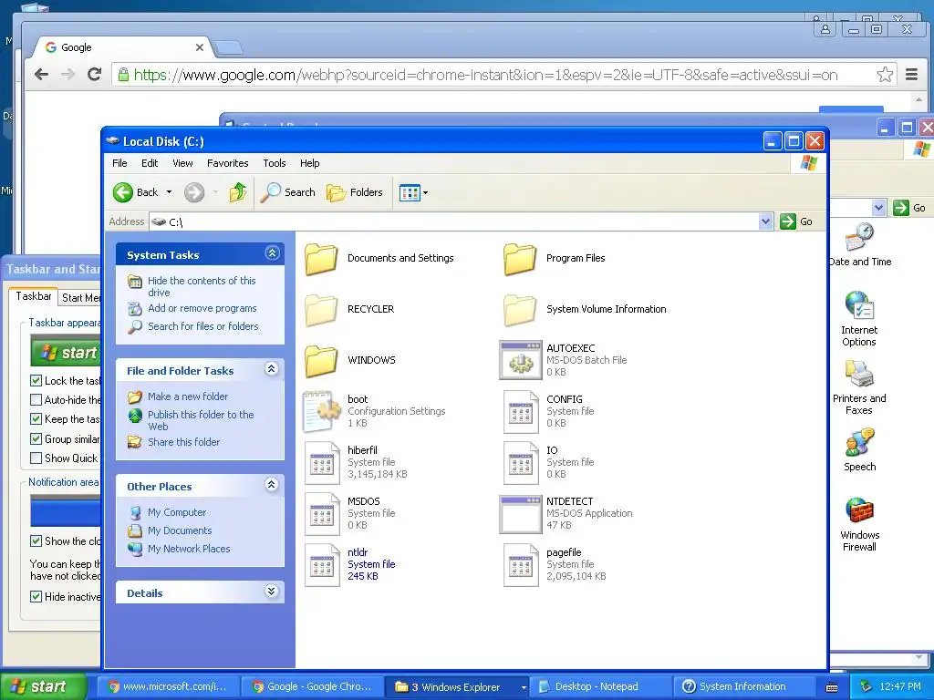Collapse the Other Places panel

tap(272, 485)
